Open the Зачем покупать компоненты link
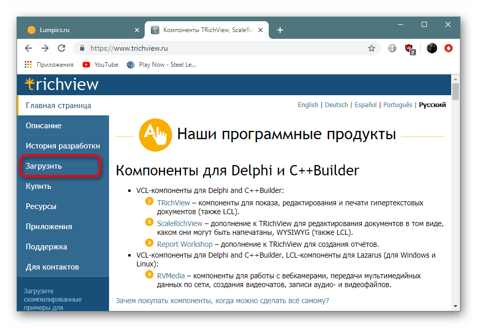This screenshot has height=328, width=477. [222, 301]
